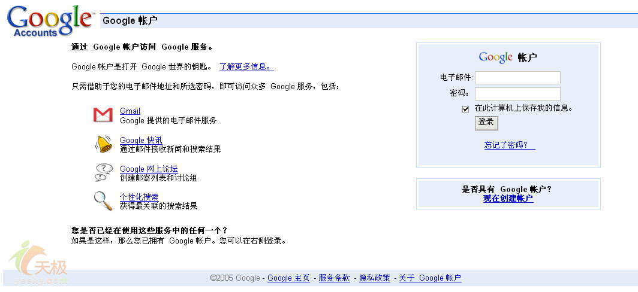Click the 现在创建帐户 link
The width and height of the screenshot is (638, 292).
[x=508, y=199]
